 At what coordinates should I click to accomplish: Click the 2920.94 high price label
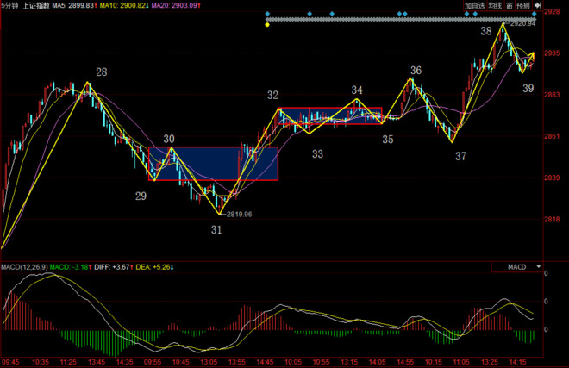click(x=523, y=23)
